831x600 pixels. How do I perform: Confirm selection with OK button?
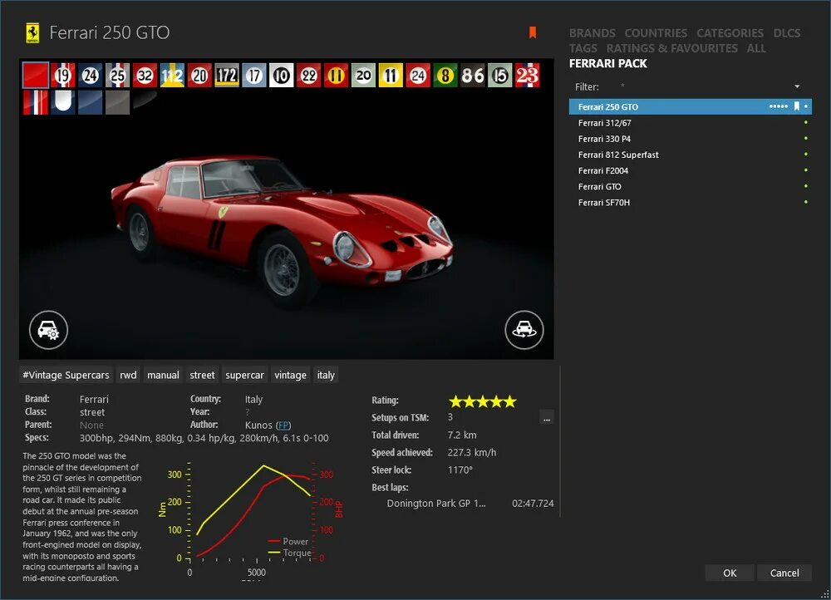(730, 573)
